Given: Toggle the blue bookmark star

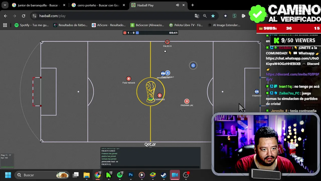Looking at the screenshot, I should (x=213, y=16).
